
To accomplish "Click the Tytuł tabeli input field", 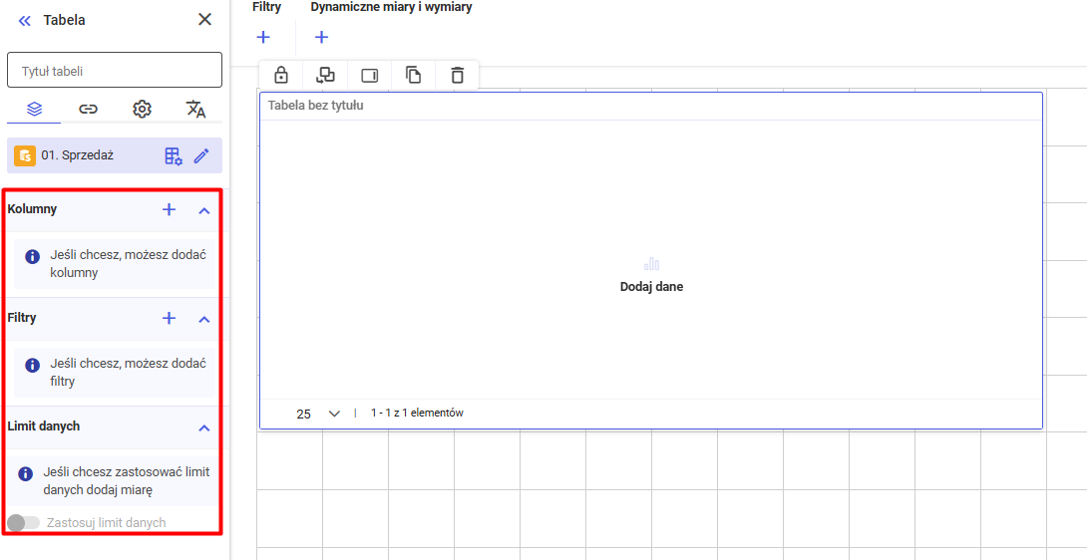I will (x=115, y=71).
